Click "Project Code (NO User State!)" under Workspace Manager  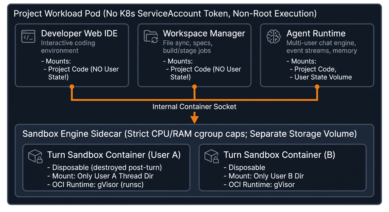206,73
